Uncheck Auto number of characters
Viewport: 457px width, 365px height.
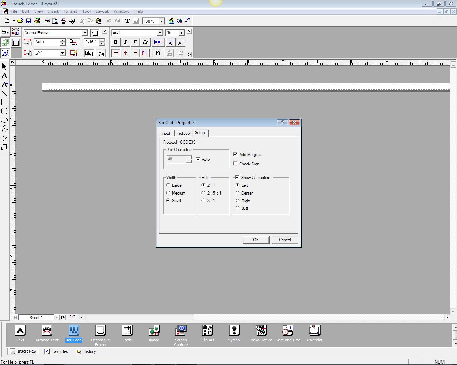(x=198, y=159)
